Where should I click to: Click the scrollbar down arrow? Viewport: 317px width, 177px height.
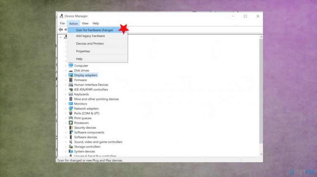click(261, 154)
